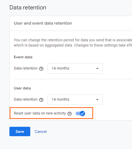Viewport: 132px width, 149px height.
Task: Click the Event data section heading
Action: coord(23,57)
